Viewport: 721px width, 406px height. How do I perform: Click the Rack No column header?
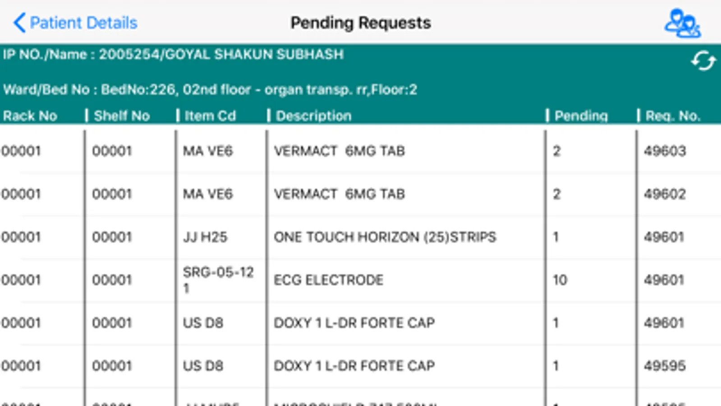(30, 116)
